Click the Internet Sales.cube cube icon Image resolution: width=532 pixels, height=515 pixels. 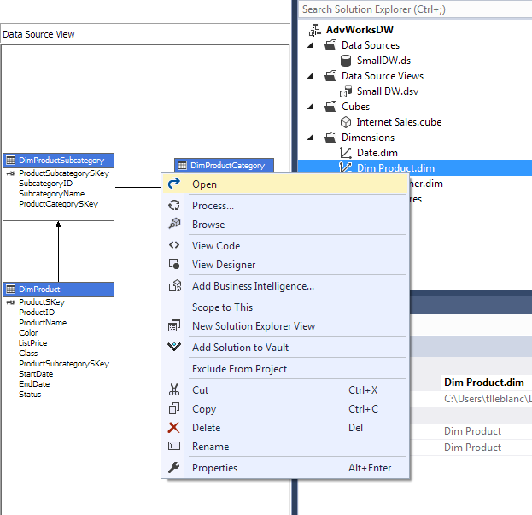click(346, 122)
